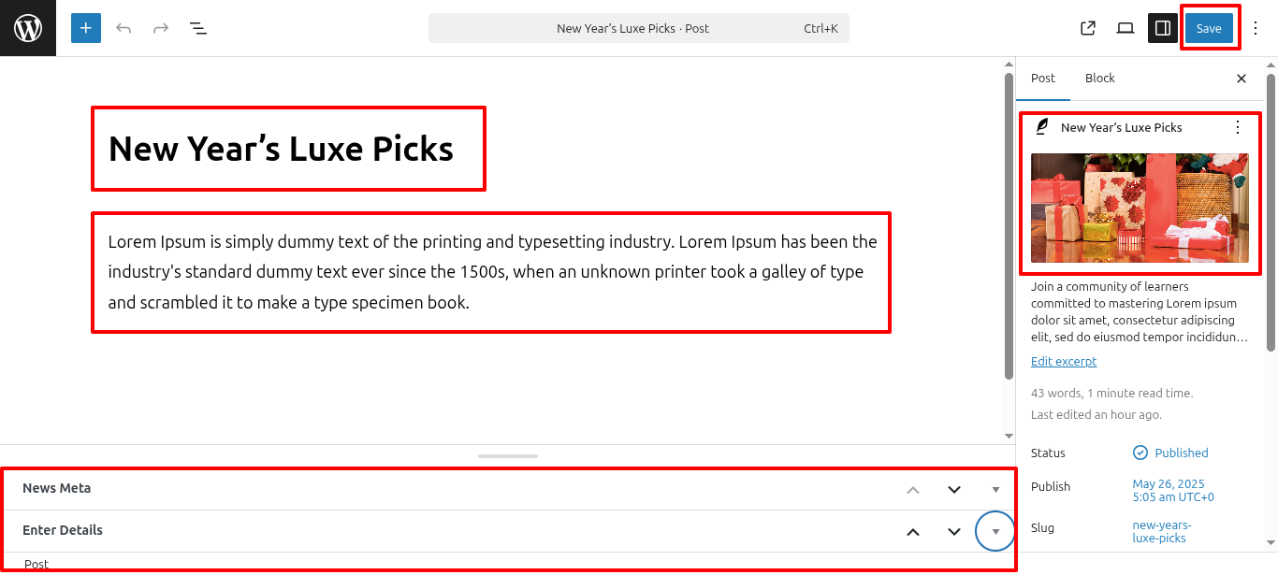Click the featured image thumbnail

[x=1140, y=208]
